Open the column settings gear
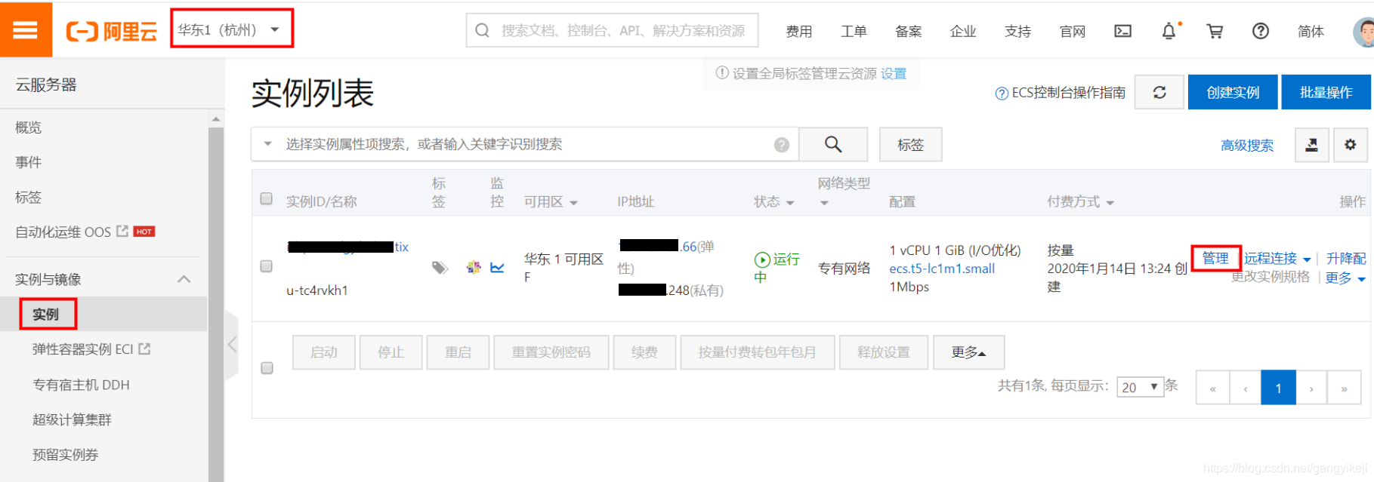 coord(1350,144)
